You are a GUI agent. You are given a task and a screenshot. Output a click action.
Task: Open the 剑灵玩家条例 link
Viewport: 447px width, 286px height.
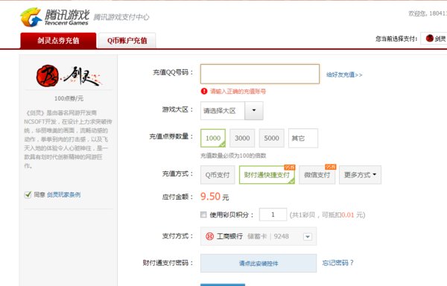[63, 195]
